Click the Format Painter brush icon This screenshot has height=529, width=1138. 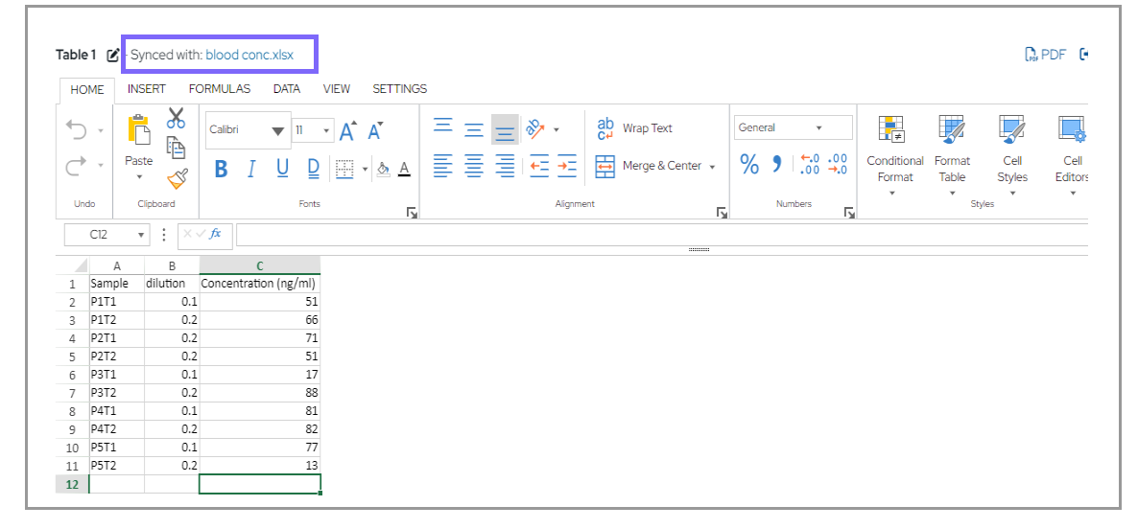click(177, 178)
